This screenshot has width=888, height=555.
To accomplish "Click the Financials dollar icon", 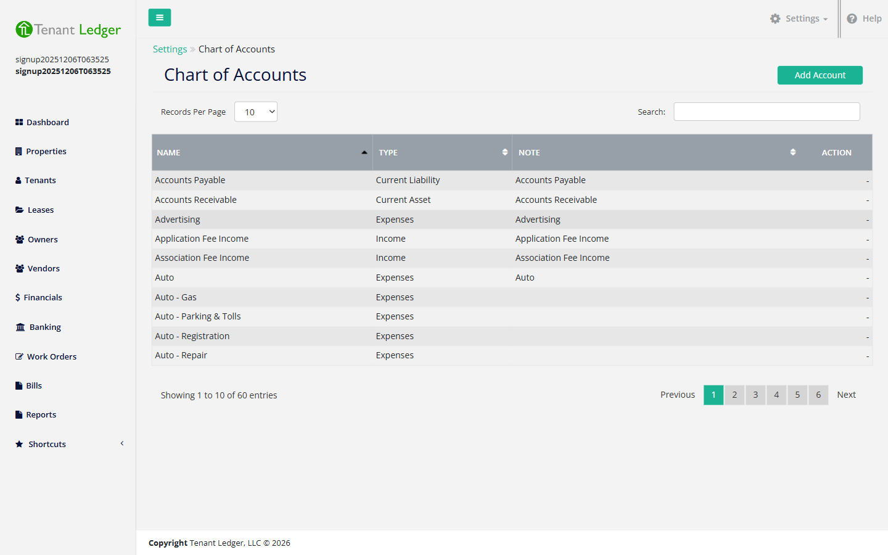I will coord(18,297).
